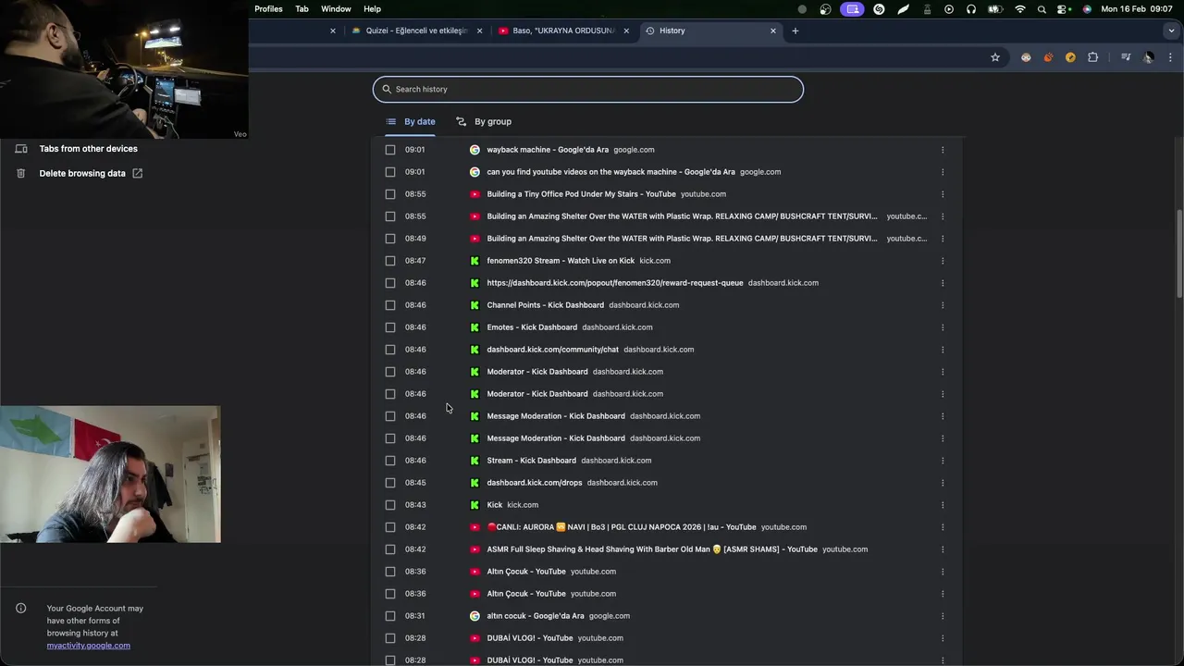
Task: Tick the Stream - Kick Dashboard checkbox
Action: click(390, 461)
